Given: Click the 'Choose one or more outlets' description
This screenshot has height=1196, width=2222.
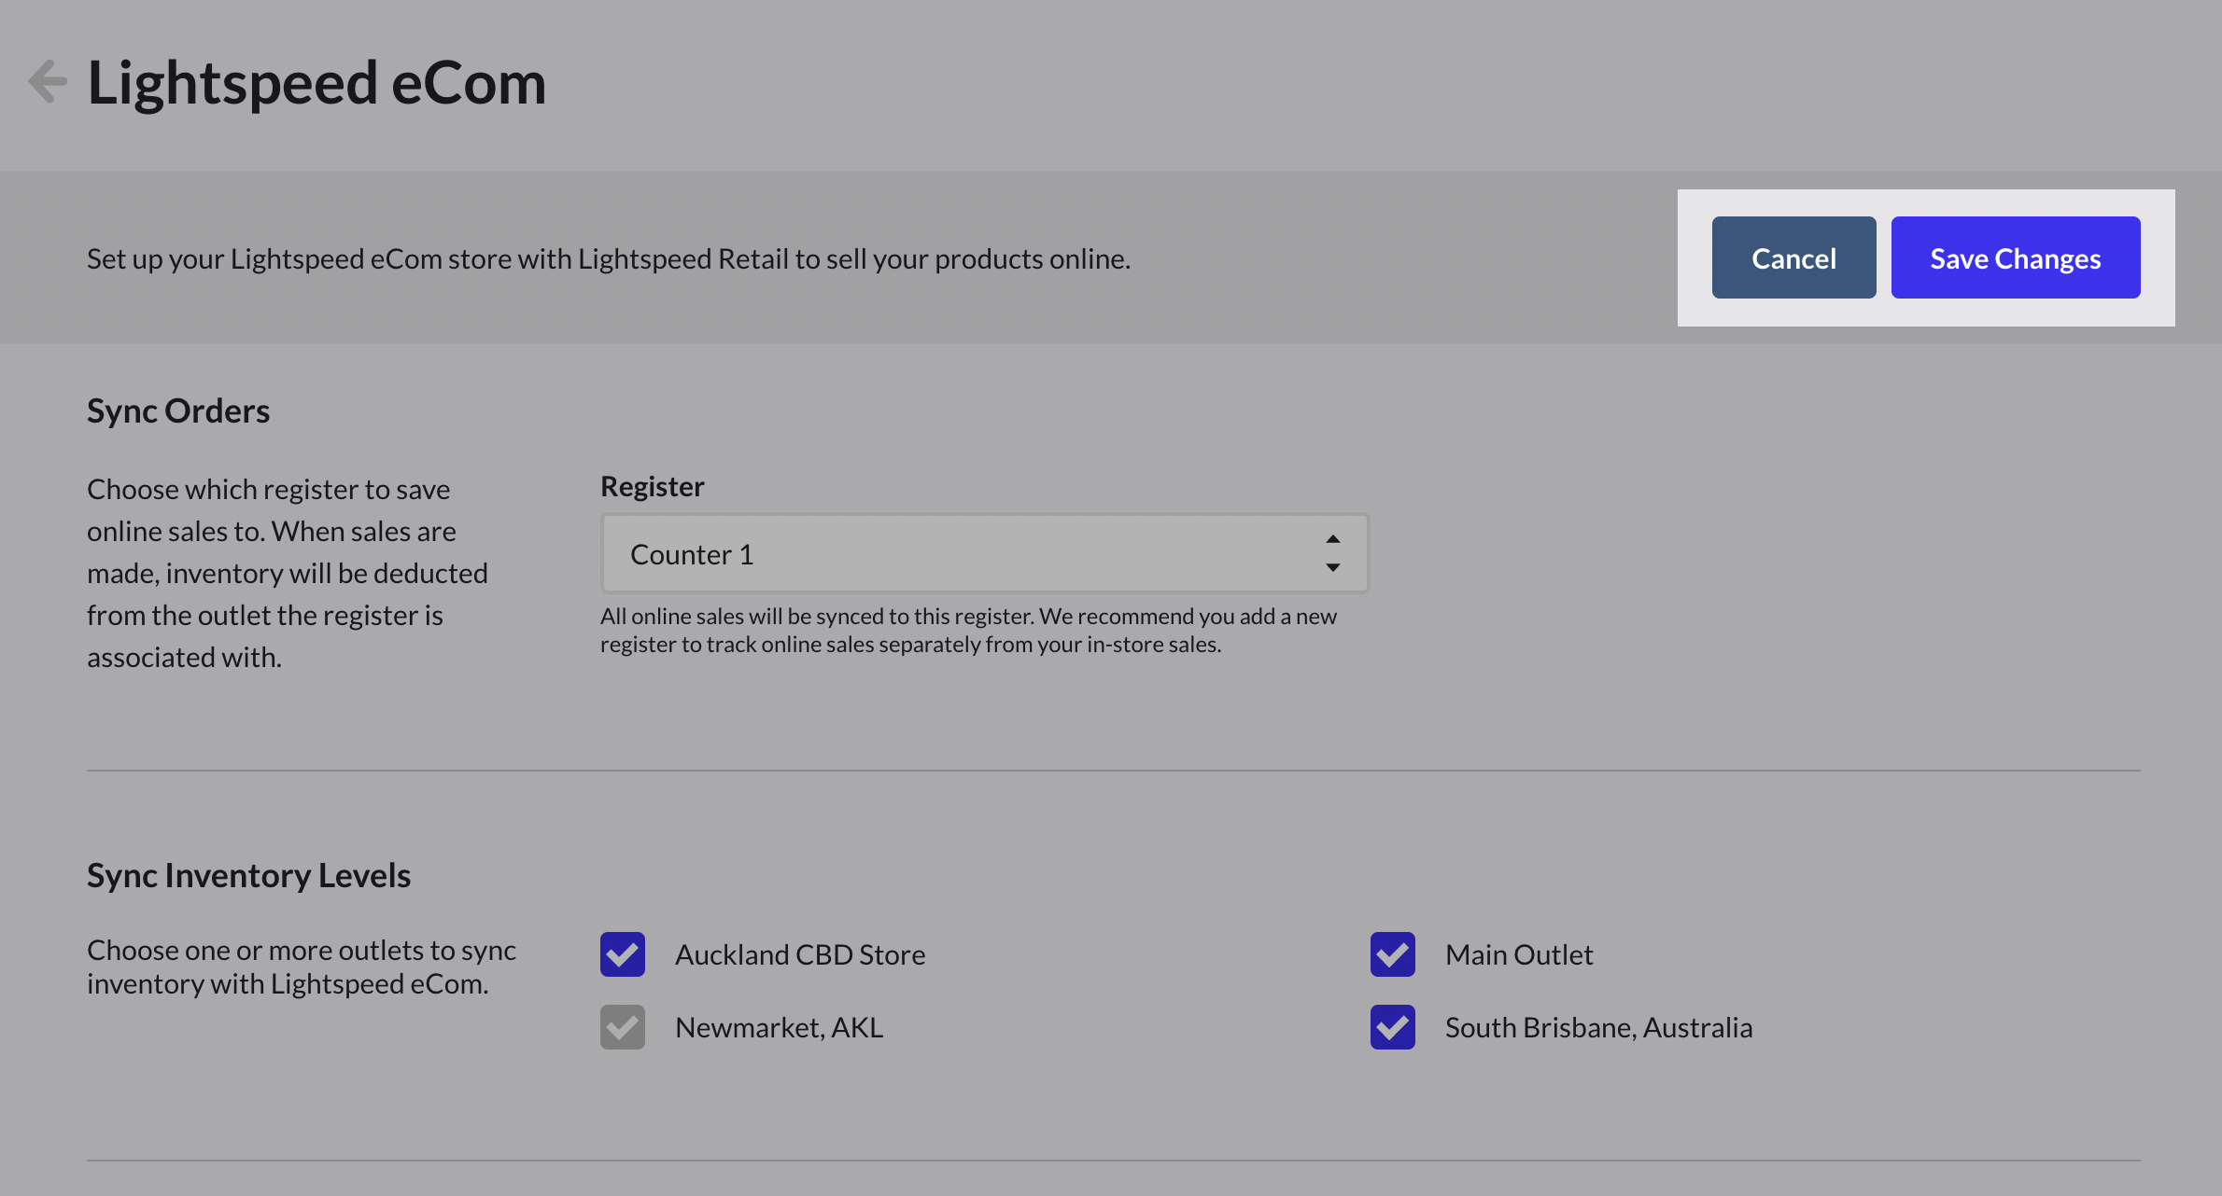Looking at the screenshot, I should (302, 967).
